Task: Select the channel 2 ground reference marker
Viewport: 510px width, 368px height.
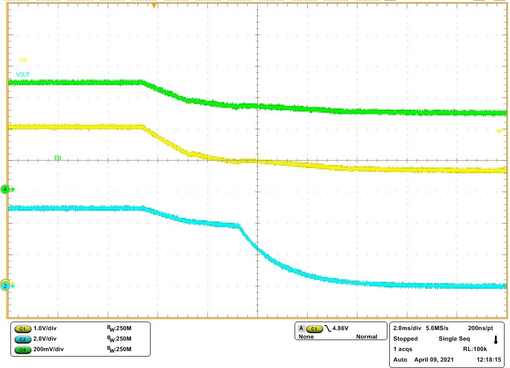Action: click(x=6, y=286)
